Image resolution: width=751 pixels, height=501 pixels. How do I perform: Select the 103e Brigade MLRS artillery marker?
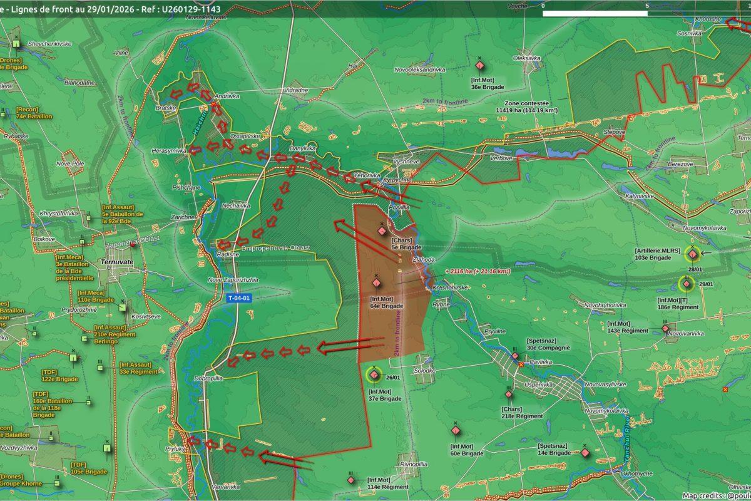pyautogui.click(x=693, y=254)
